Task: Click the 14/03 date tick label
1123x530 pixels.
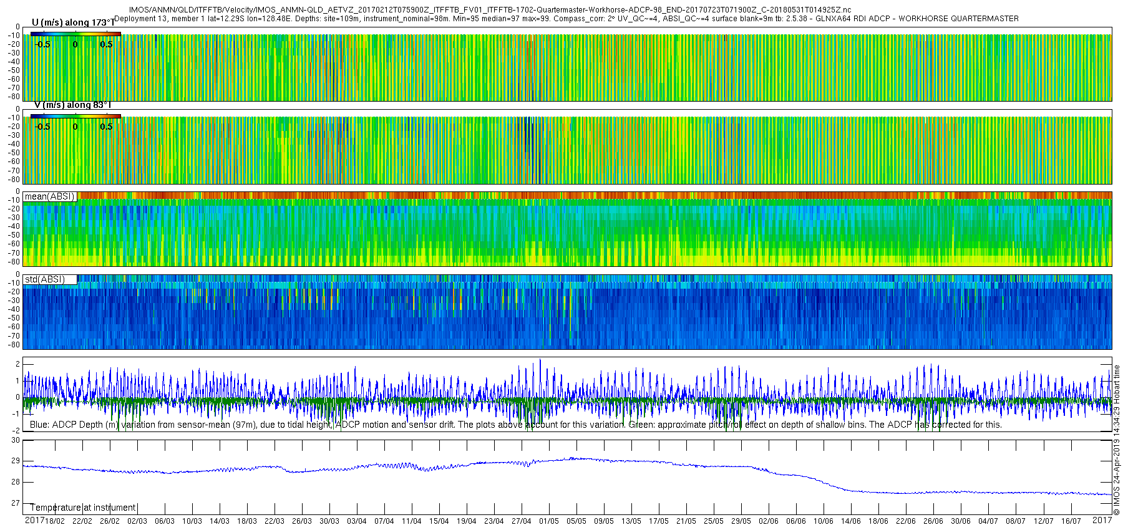Action: 220,521
